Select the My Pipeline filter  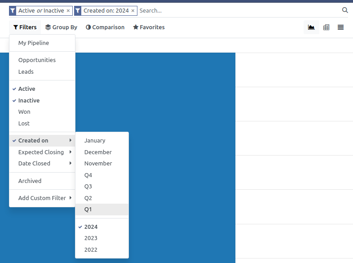click(42, 43)
